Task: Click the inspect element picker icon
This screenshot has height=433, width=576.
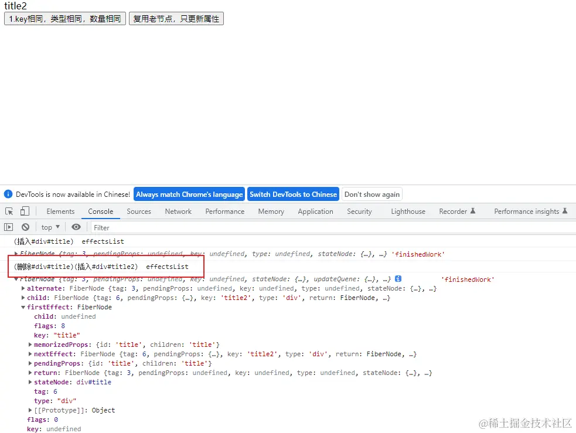Action: pos(9,211)
